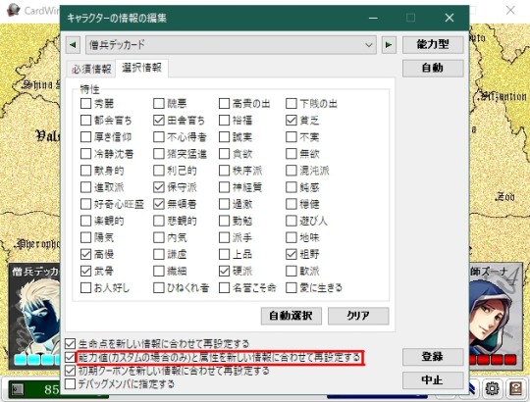Open the 僧兵デッカード character dropdown
530x402 pixels.
click(231, 45)
